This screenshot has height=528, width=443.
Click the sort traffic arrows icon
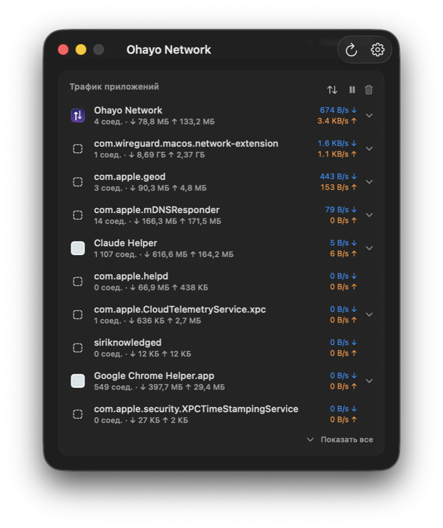(x=332, y=90)
